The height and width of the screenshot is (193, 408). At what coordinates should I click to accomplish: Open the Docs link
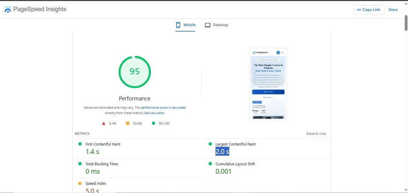(x=393, y=10)
